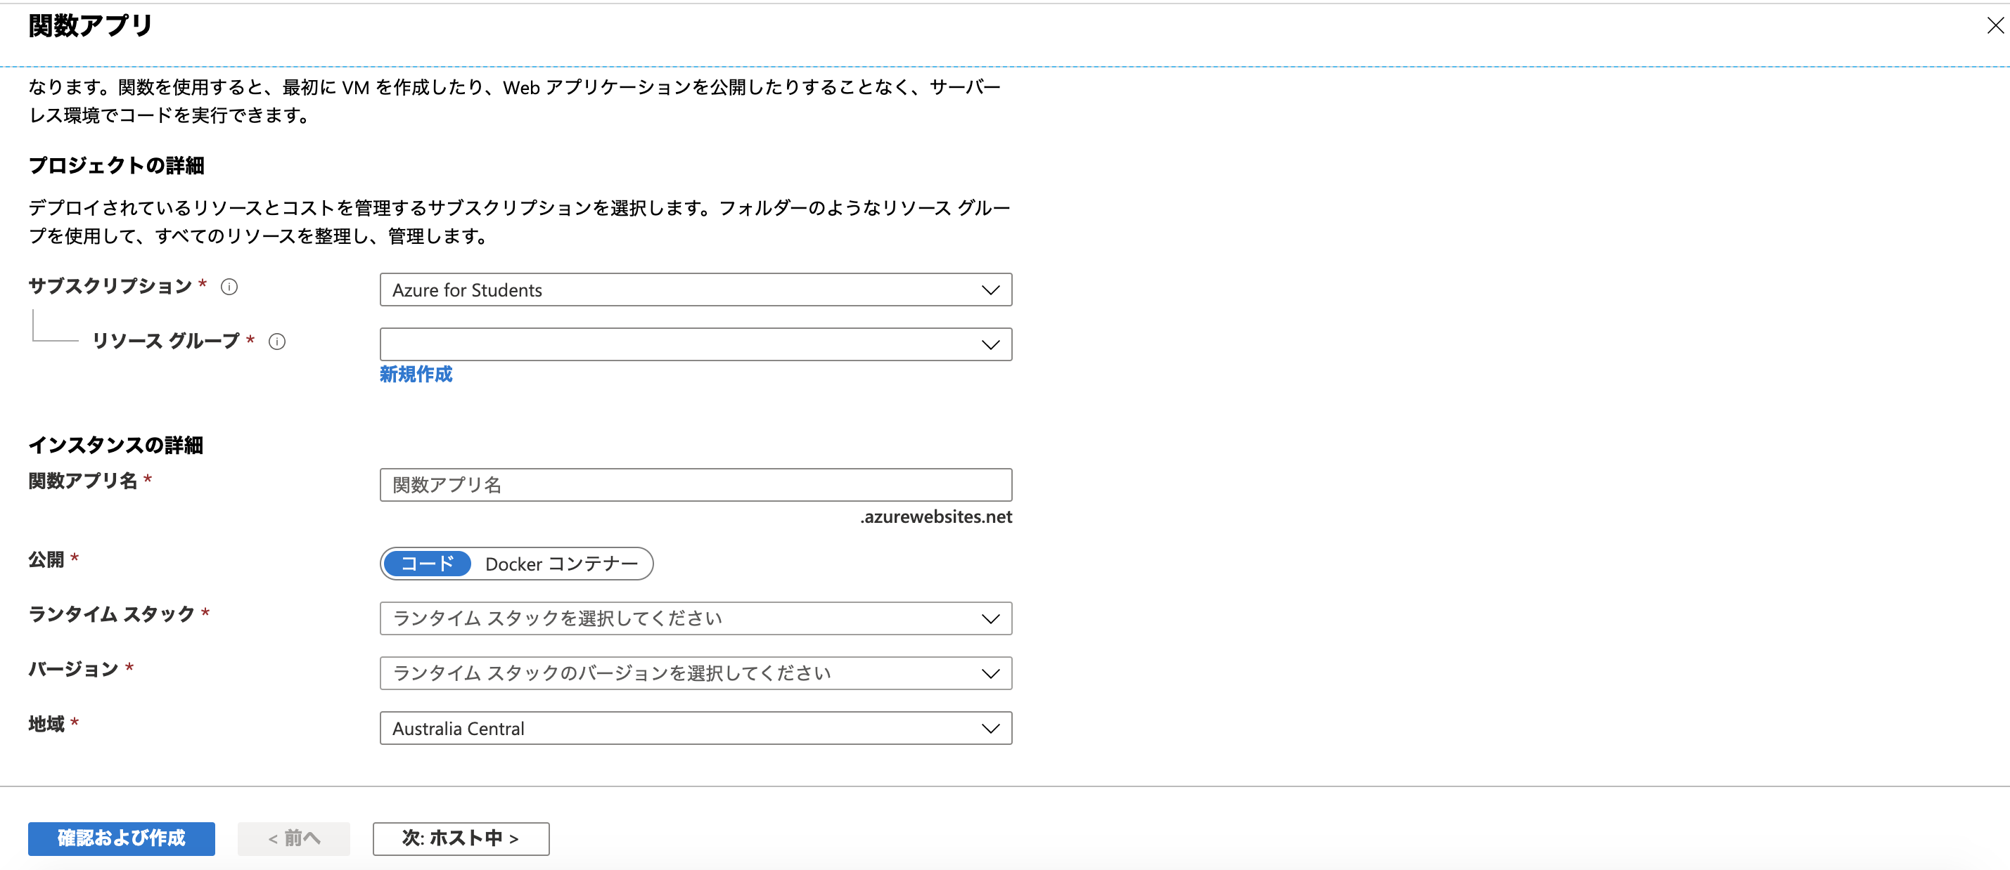Viewport: 2010px width, 870px height.
Task: Click the 確認および作成 button
Action: (122, 838)
